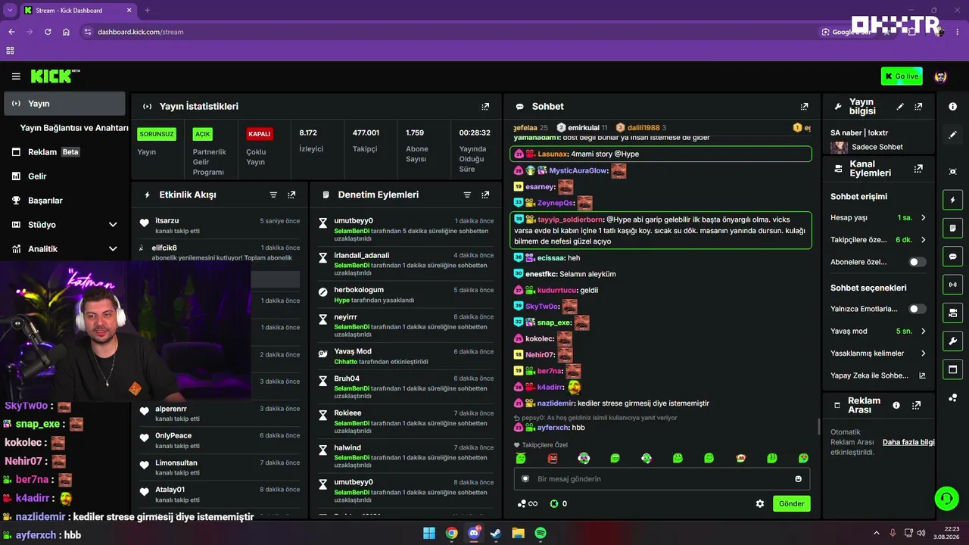Click the fullscreen frame icon in right rail
This screenshot has height=545, width=969.
[x=952, y=172]
